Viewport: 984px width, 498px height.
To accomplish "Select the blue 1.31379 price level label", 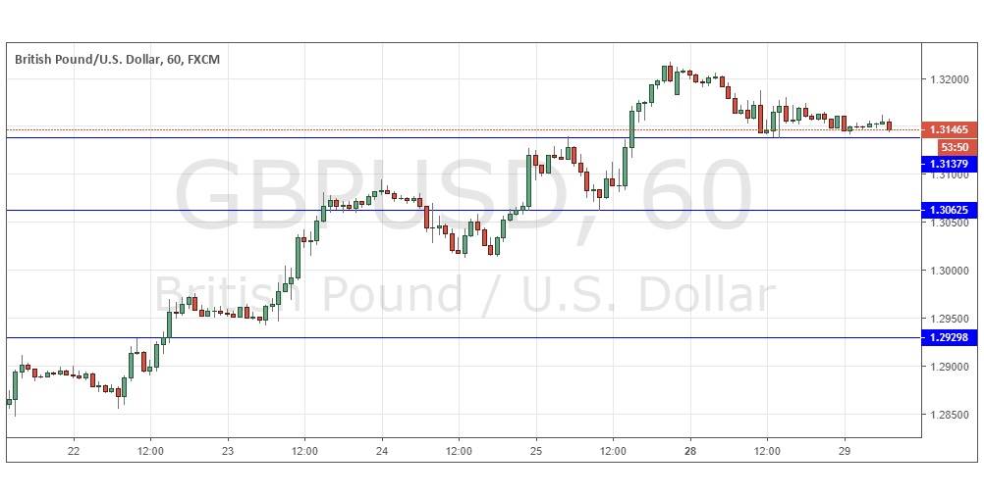I will pyautogui.click(x=948, y=164).
